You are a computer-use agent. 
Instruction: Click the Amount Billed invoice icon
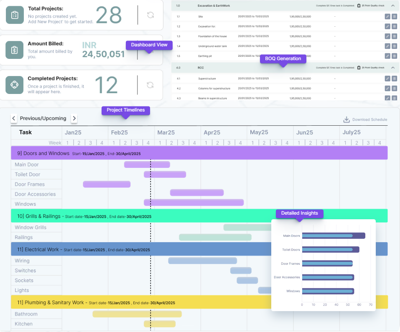point(15,50)
